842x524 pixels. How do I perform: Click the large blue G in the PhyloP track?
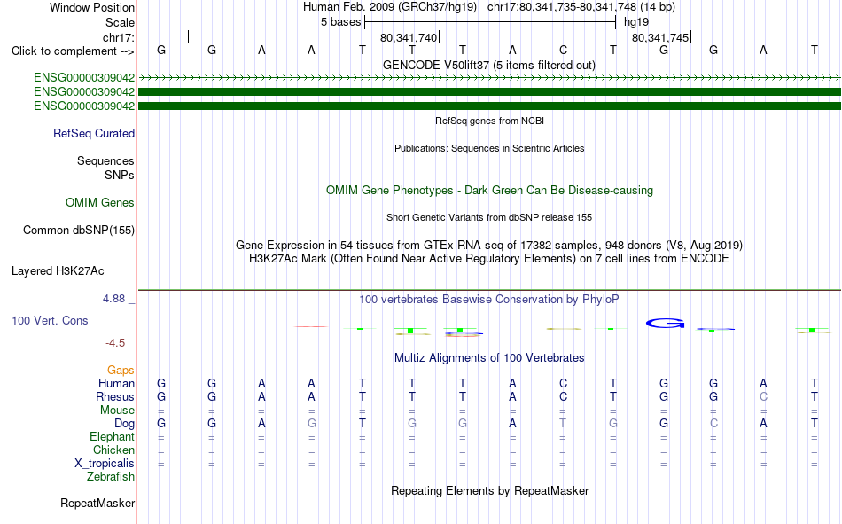pyautogui.click(x=665, y=323)
